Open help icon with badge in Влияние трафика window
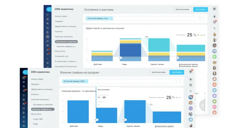243x128 pixels. (191, 72)
